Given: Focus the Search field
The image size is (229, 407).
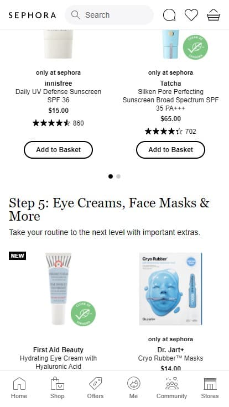Looking at the screenshot, I should (x=109, y=15).
